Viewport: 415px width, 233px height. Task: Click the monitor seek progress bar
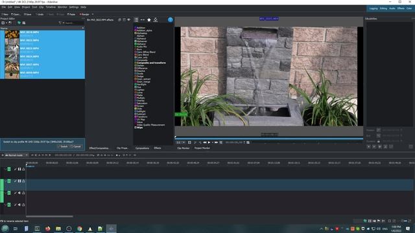[x=269, y=139]
